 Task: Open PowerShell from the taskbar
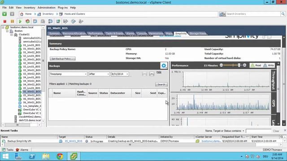click(32, 157)
